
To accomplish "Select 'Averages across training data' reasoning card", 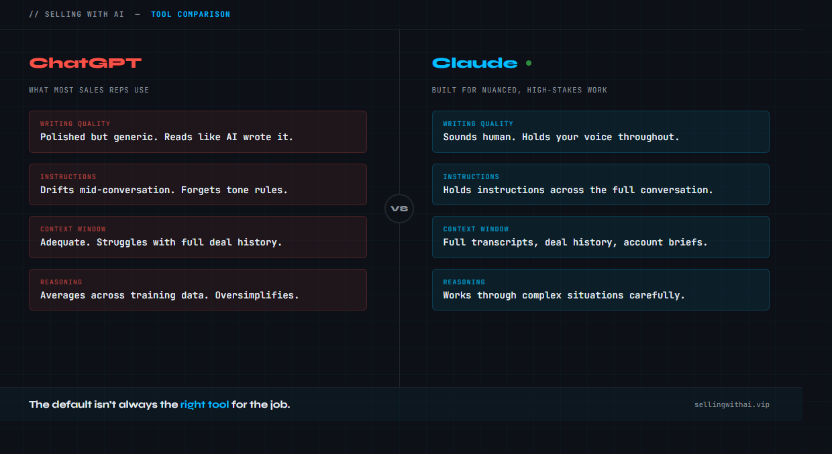I will tap(198, 290).
